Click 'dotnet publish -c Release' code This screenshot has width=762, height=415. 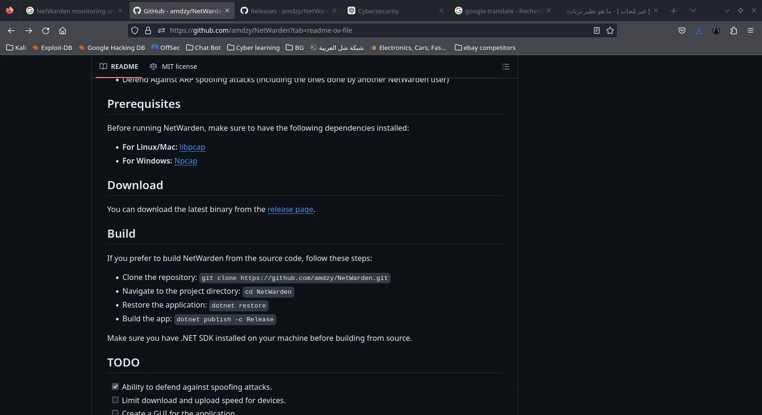(x=225, y=319)
